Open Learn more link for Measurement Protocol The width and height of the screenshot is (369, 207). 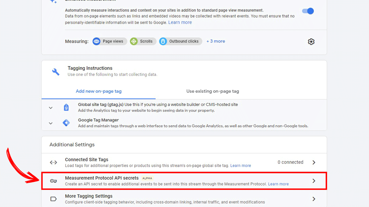click(278, 184)
